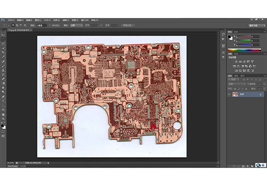This screenshot has height=186, width=267.
Task: Click the Refine Edge button
Action: click(128, 25)
